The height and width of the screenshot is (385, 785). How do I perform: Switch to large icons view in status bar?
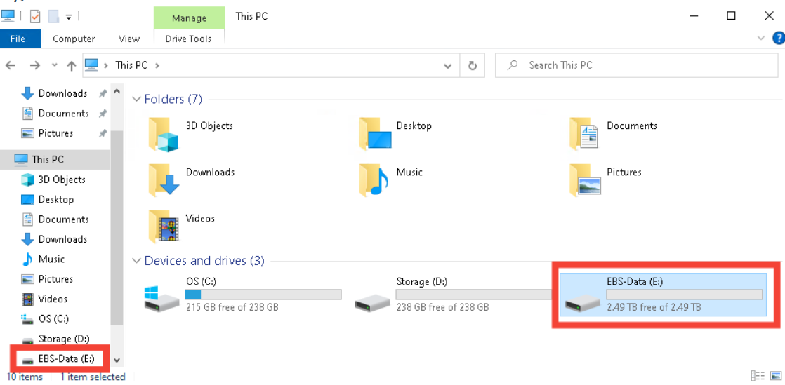[x=774, y=377]
